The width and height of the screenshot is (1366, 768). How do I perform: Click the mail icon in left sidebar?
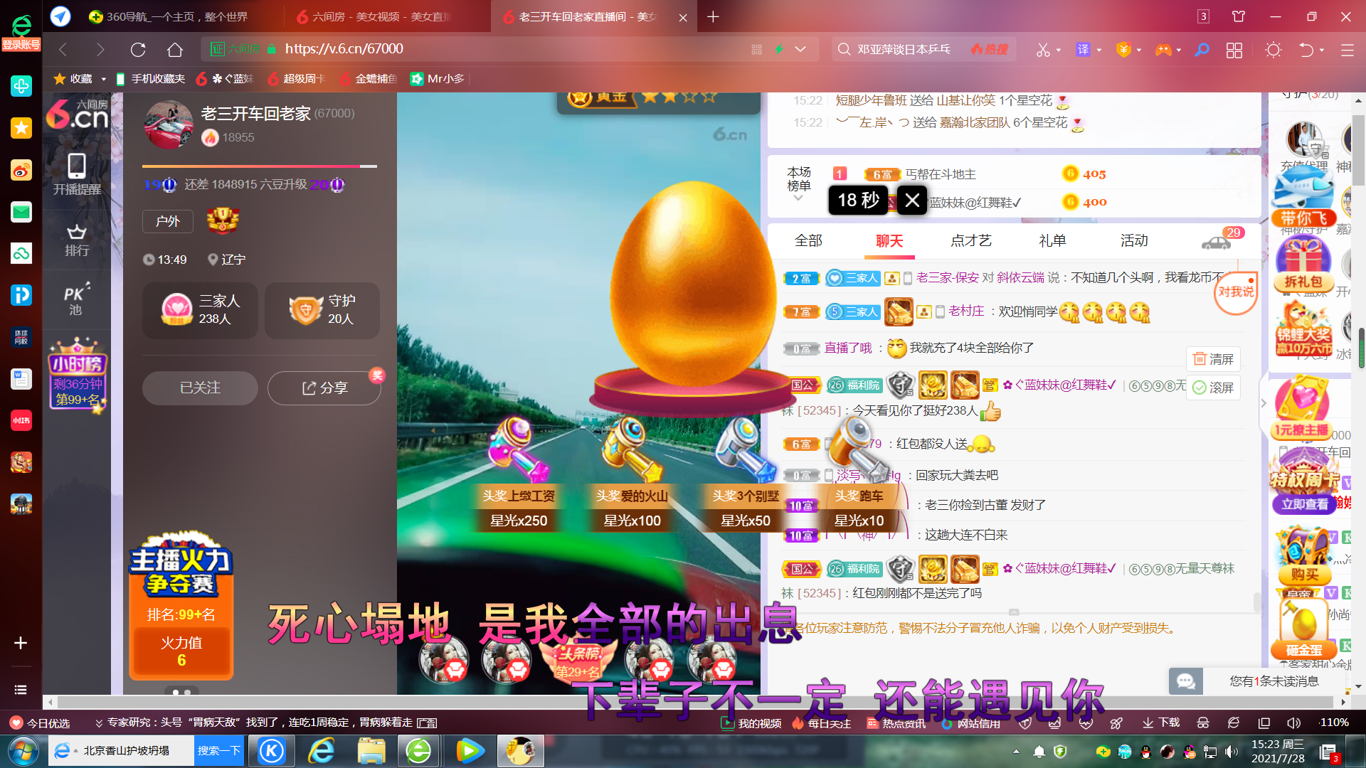(x=21, y=212)
